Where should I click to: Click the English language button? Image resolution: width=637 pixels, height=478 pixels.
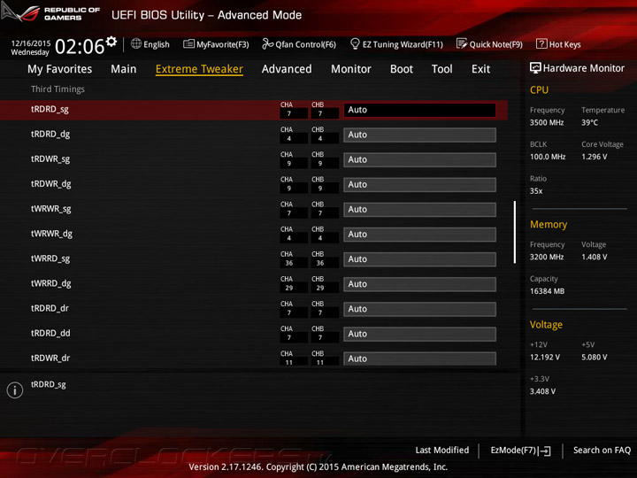click(157, 45)
